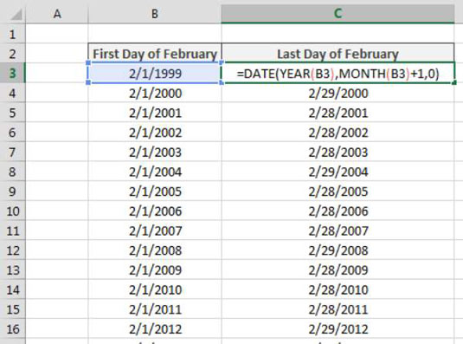Click empty cell A7
The width and height of the screenshot is (463, 344).
[57, 152]
